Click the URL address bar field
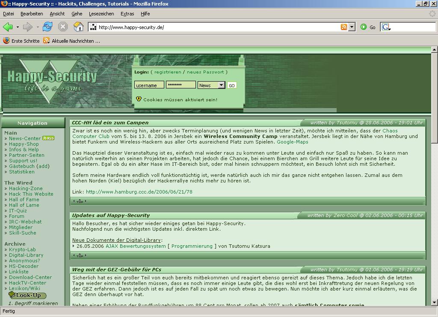438x317 pixels. coord(218,27)
